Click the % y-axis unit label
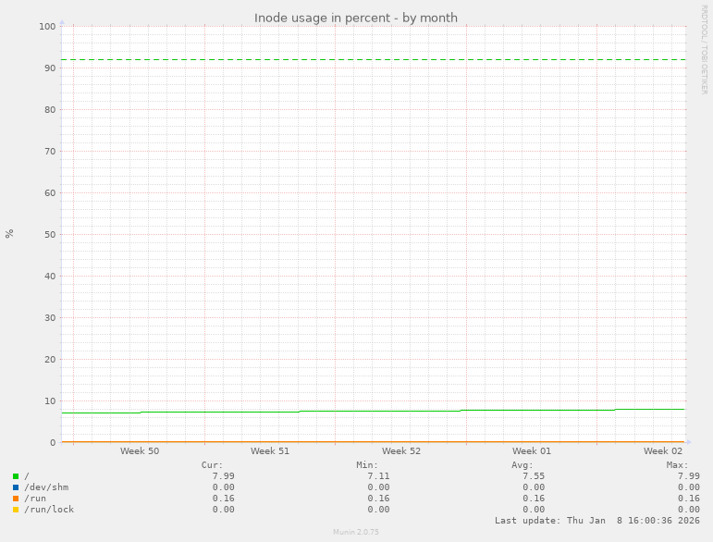 point(9,234)
